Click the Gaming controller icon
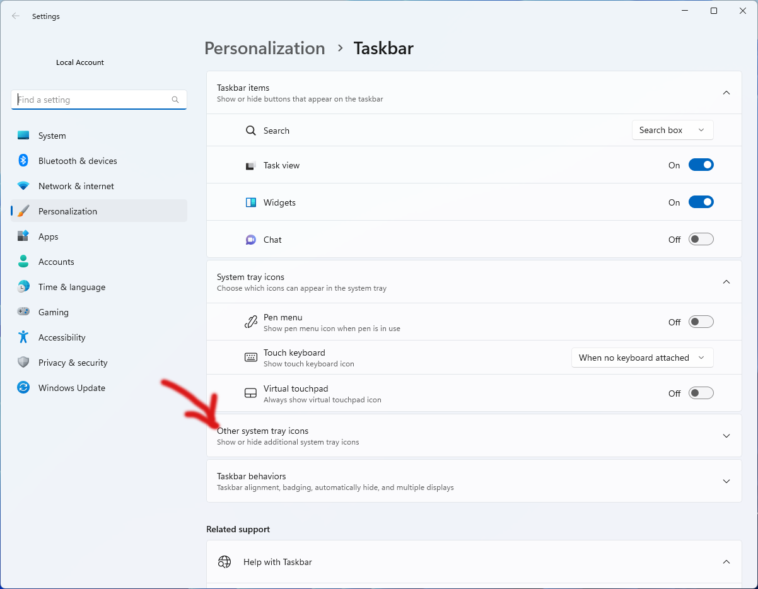This screenshot has width=758, height=589. point(23,312)
